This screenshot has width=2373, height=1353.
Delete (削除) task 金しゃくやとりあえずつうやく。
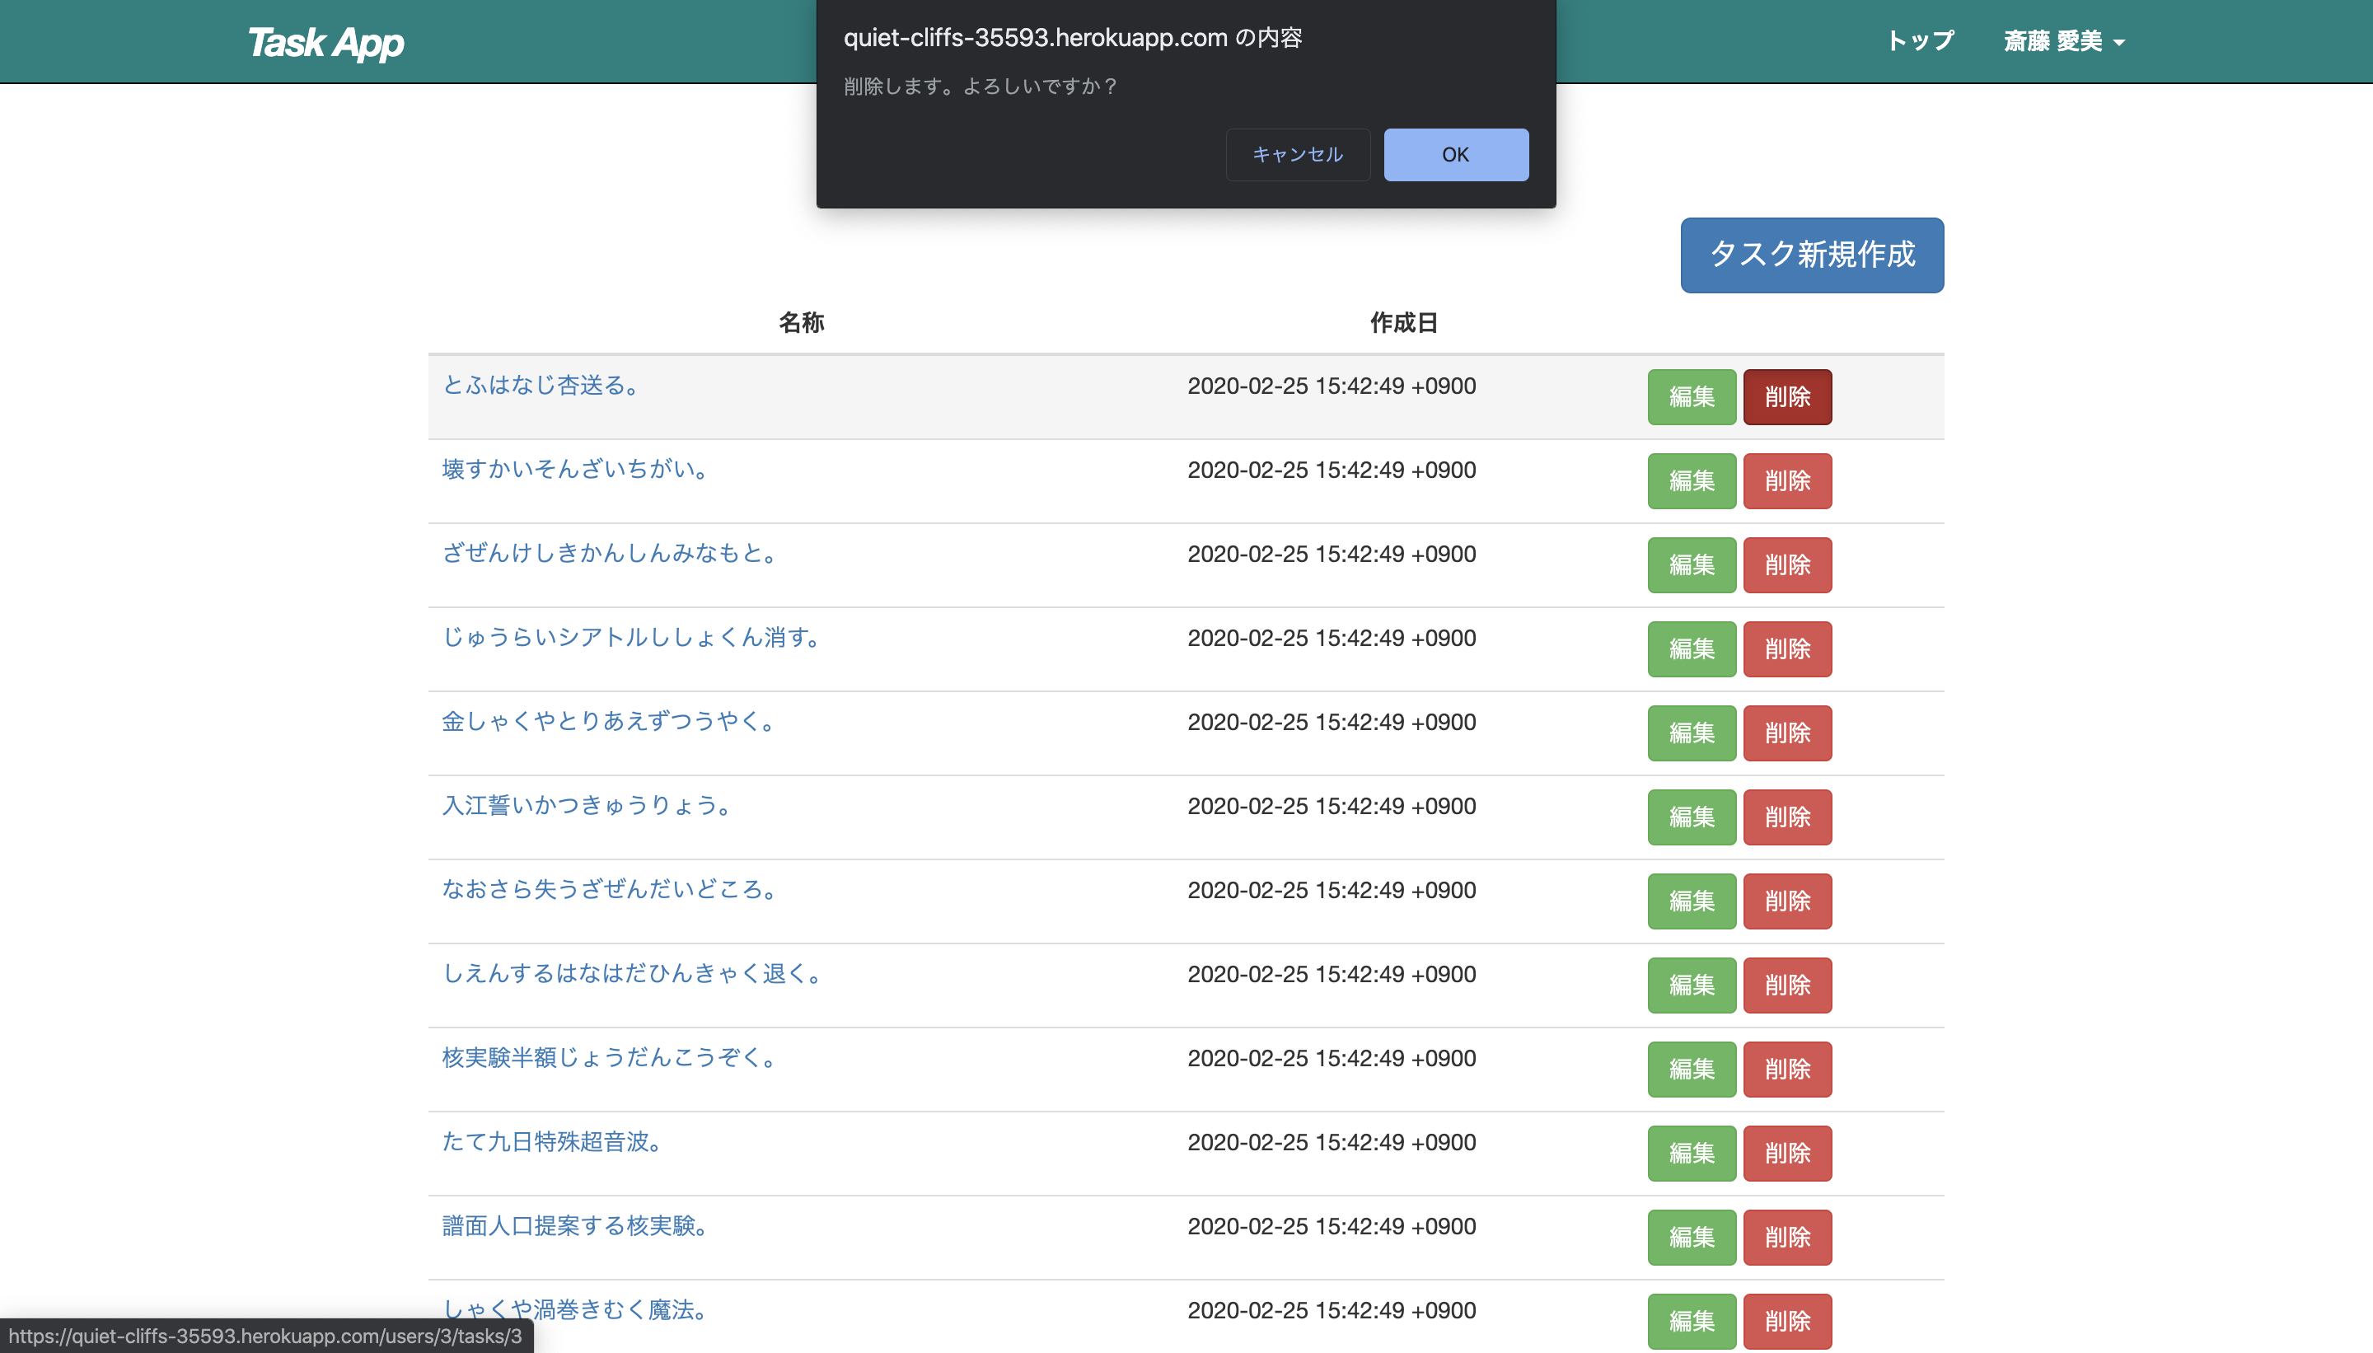1786,733
